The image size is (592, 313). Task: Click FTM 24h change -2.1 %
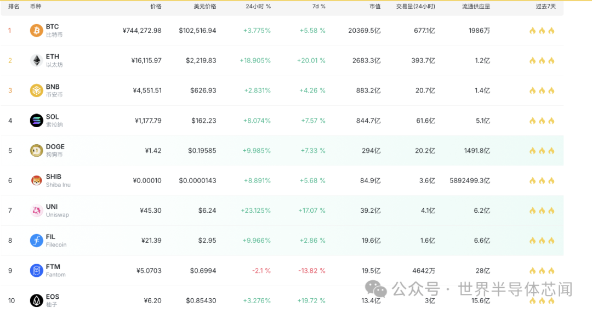(261, 271)
